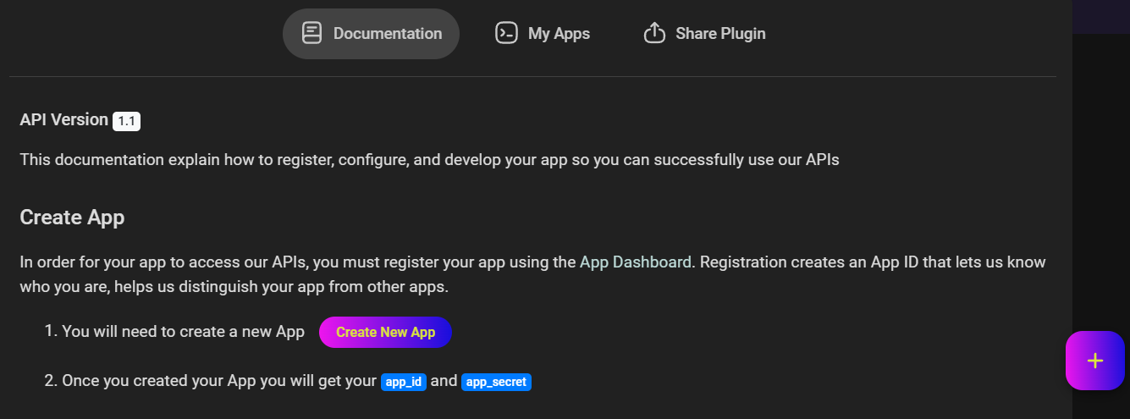
Task: Click the API Version label text
Action: (63, 120)
